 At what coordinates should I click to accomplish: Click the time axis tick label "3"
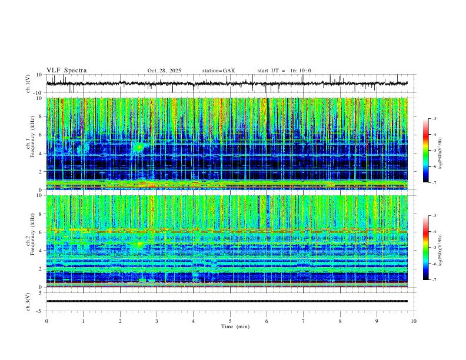coord(157,321)
